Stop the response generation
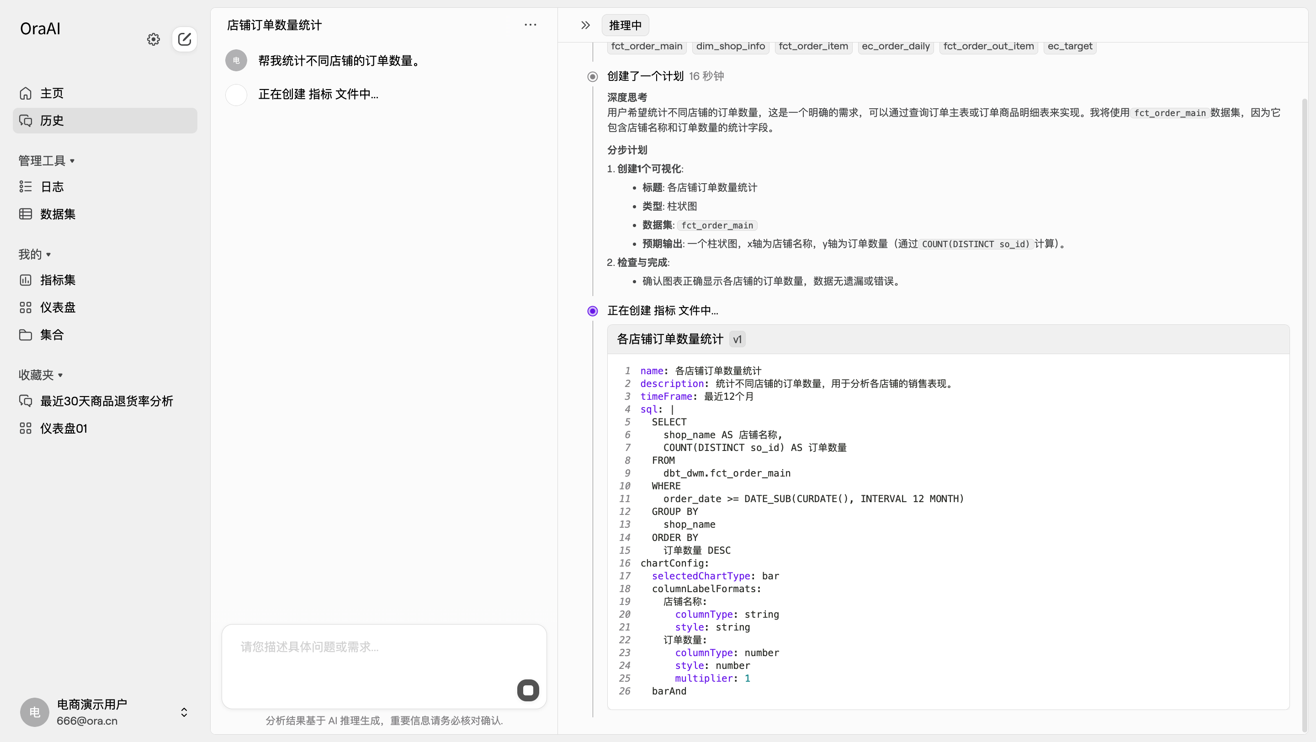 [528, 690]
